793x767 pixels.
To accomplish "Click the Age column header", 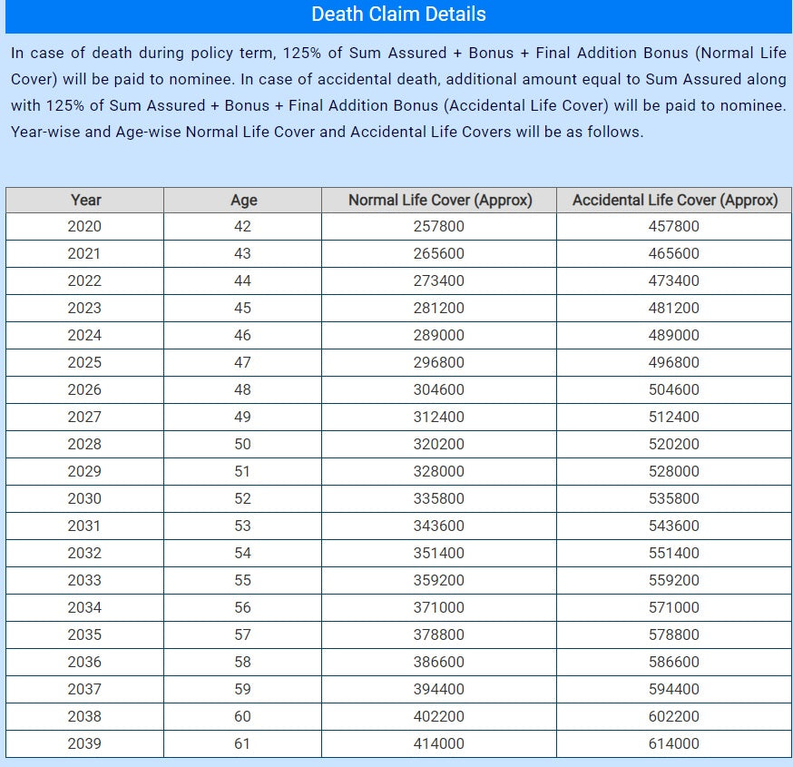I will pos(243,200).
